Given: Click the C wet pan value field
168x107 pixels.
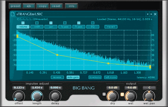Looking at the screenshot, I should tap(149, 88).
